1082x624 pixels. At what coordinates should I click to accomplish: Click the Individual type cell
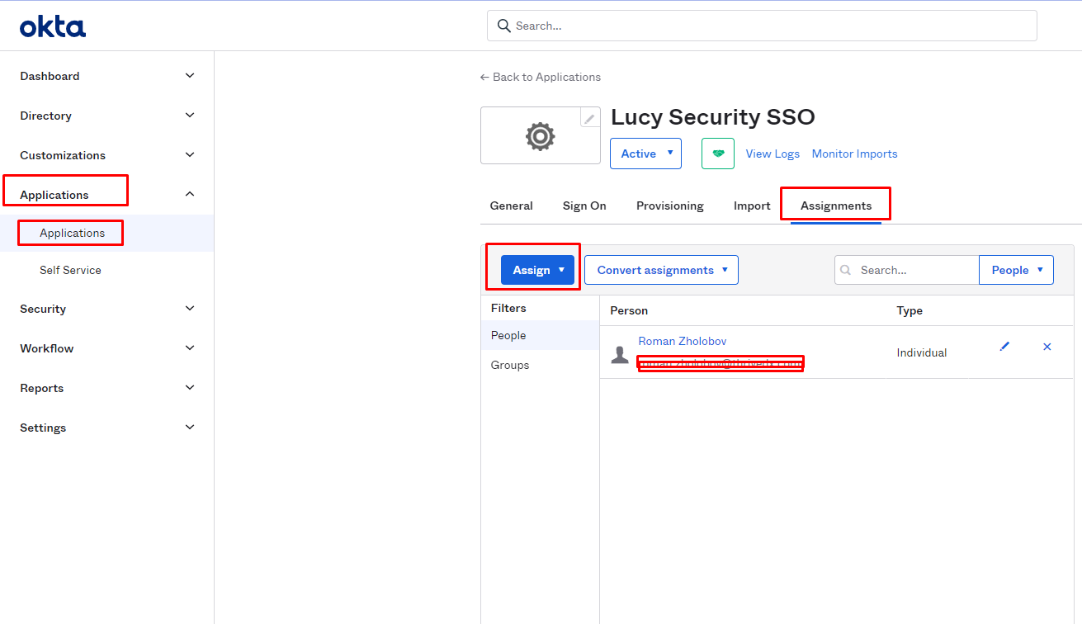click(x=922, y=352)
